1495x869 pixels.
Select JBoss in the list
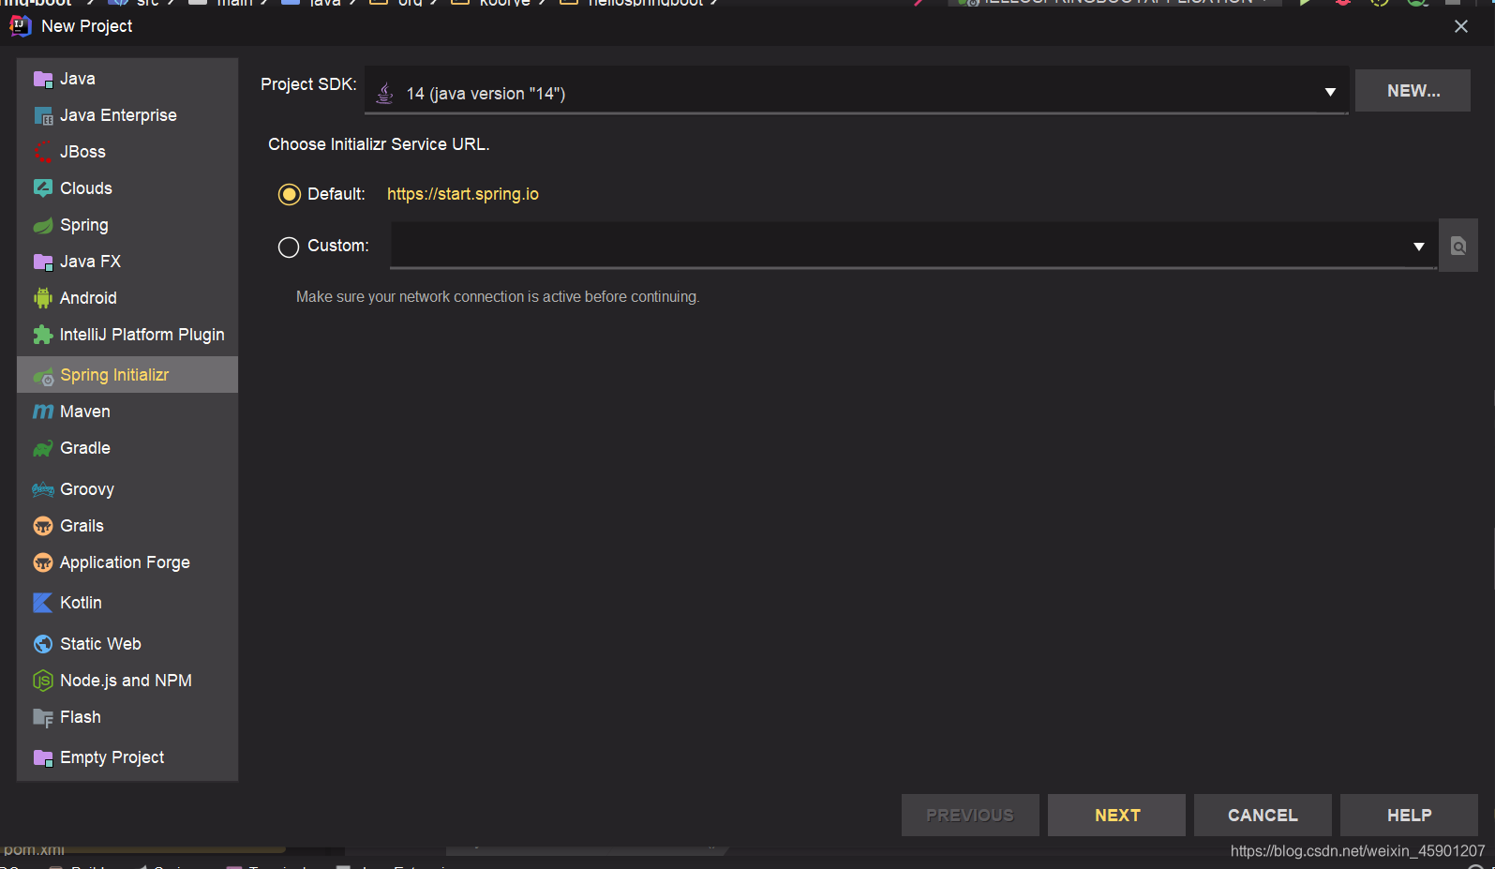point(127,152)
